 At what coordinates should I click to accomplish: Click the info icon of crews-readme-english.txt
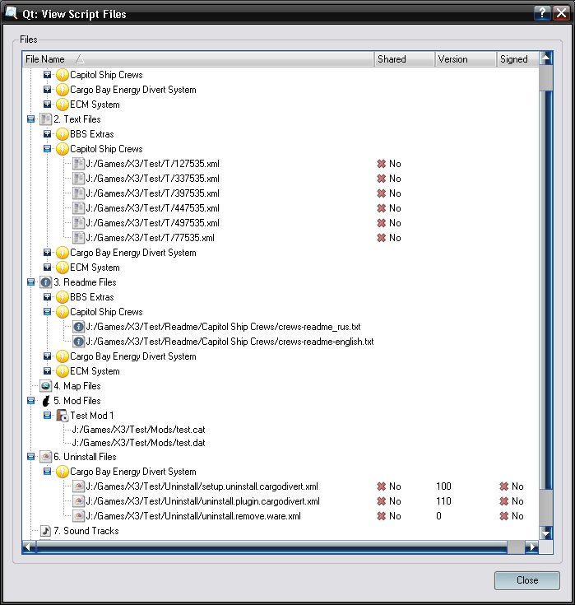pos(78,342)
